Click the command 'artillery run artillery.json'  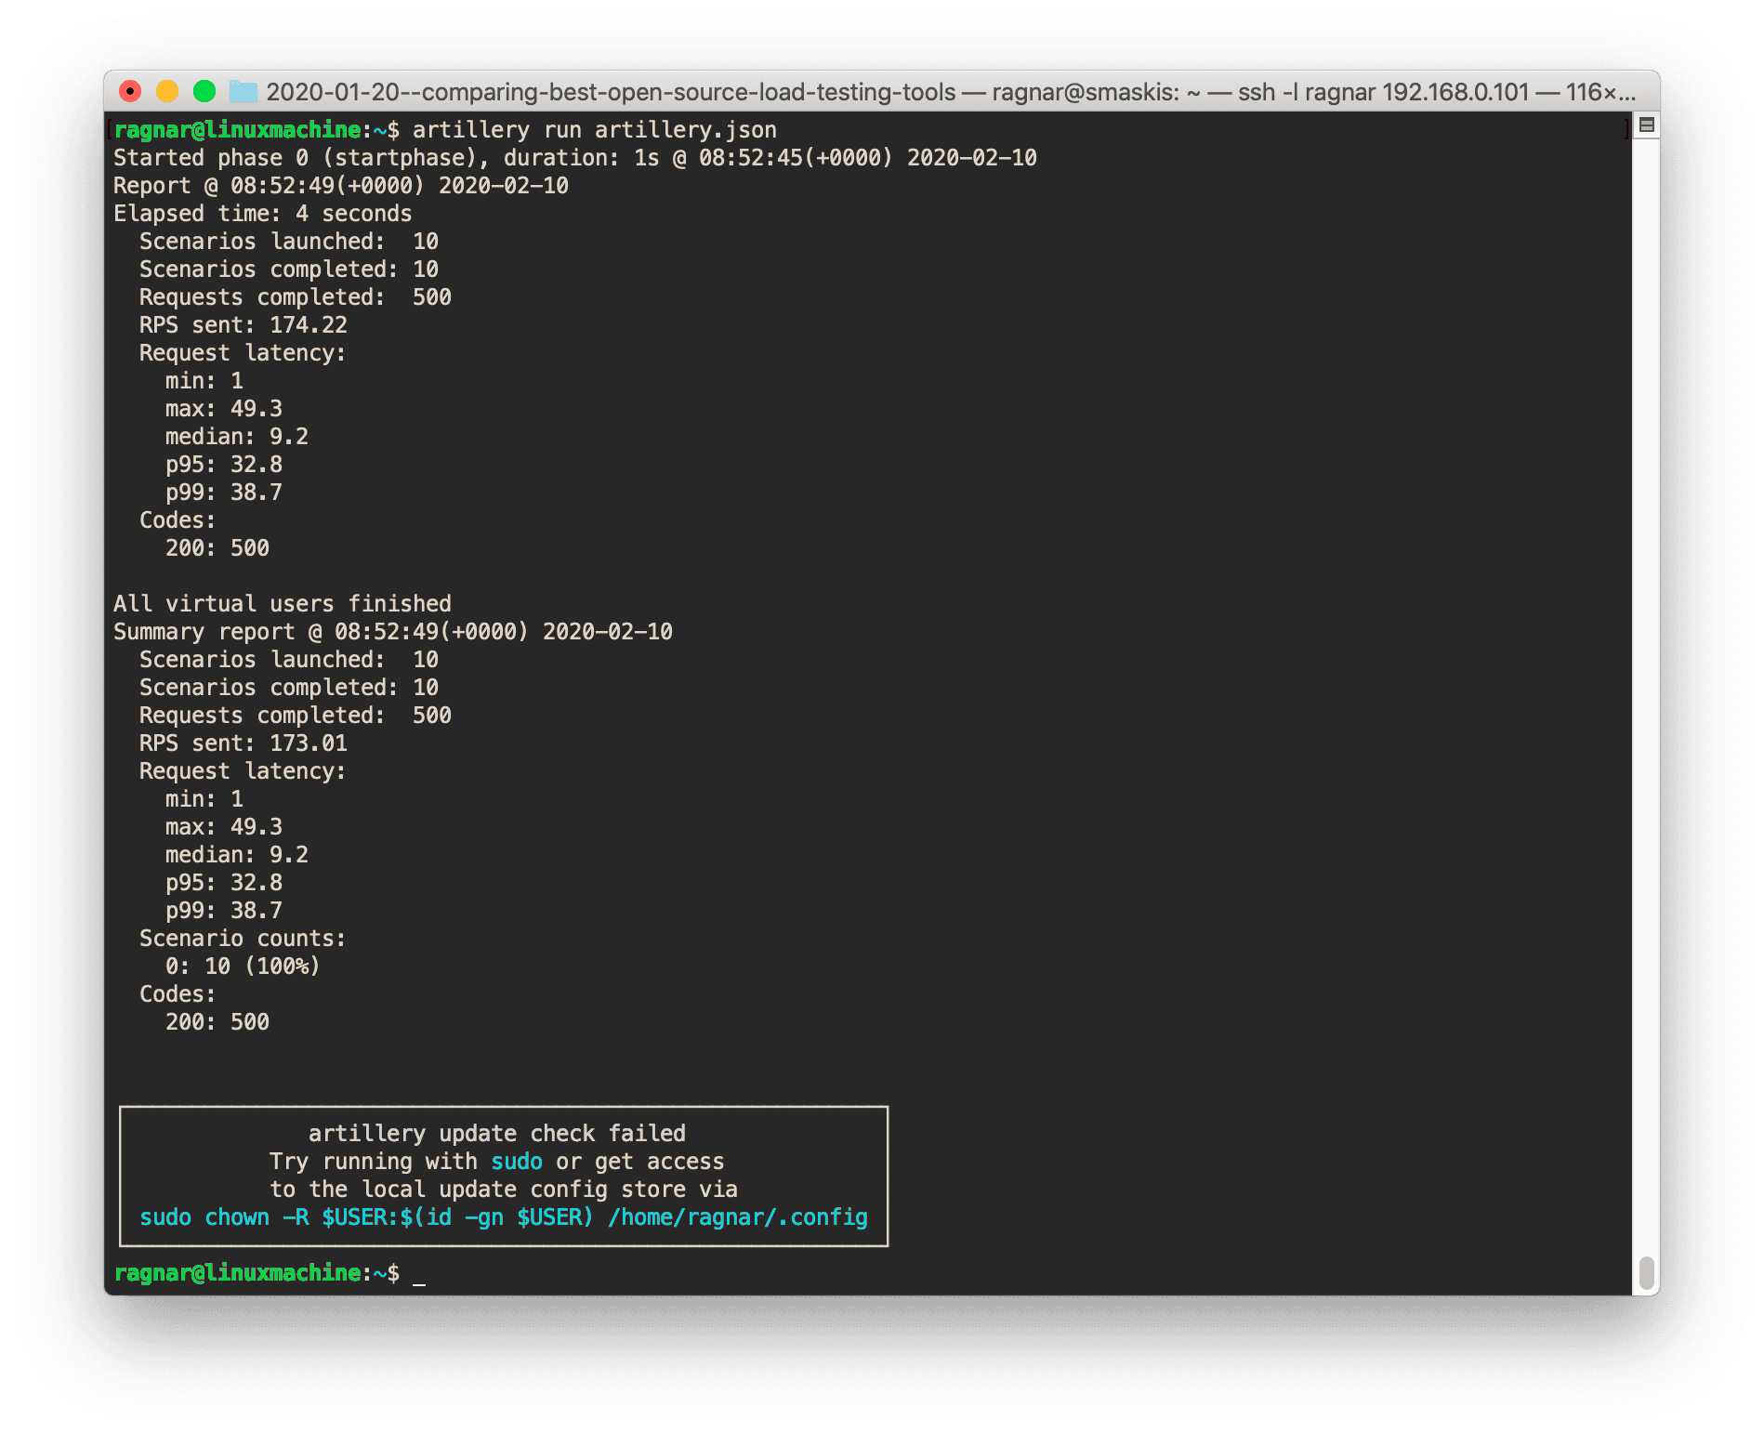(x=595, y=130)
